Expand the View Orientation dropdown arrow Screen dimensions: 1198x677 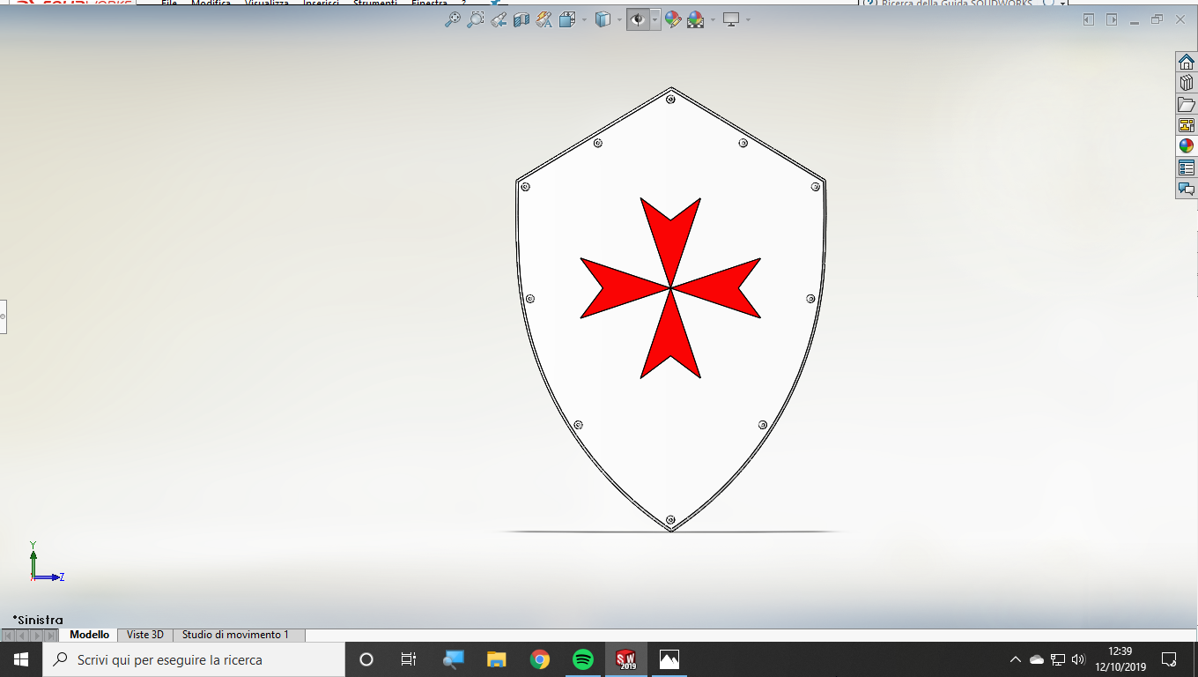pos(583,19)
